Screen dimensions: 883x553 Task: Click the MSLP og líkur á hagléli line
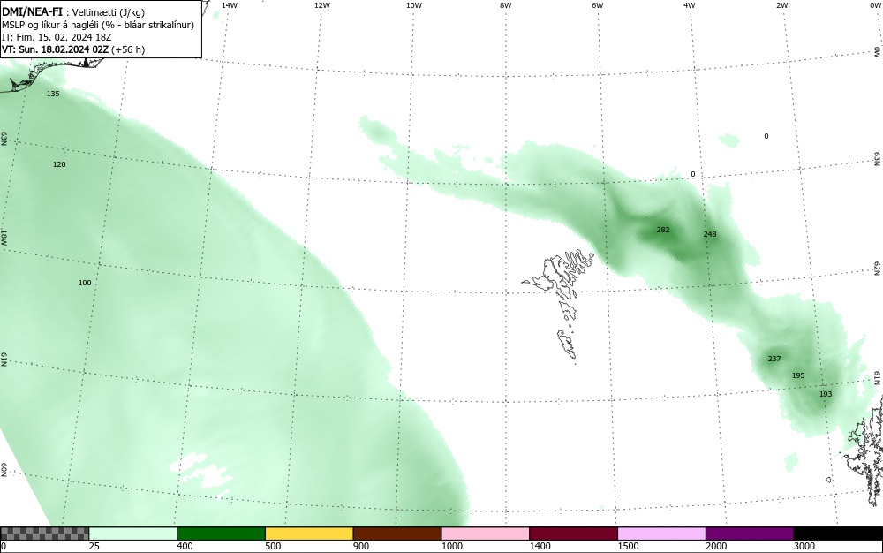(x=98, y=25)
